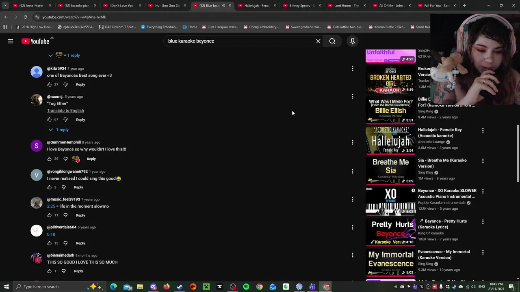The width and height of the screenshot is (520, 292).
Task: Mute the tab via the Blue karaoke speaker icon
Action: 223,6
